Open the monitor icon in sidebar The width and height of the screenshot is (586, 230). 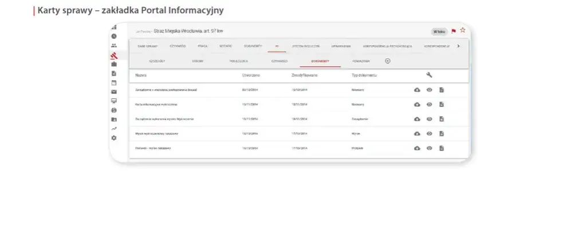tap(114, 101)
